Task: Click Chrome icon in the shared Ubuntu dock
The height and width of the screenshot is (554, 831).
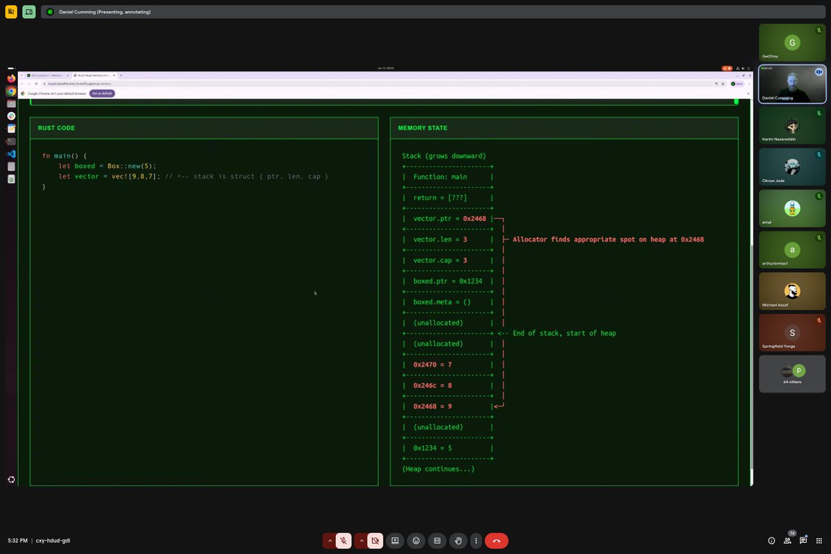Action: point(11,91)
